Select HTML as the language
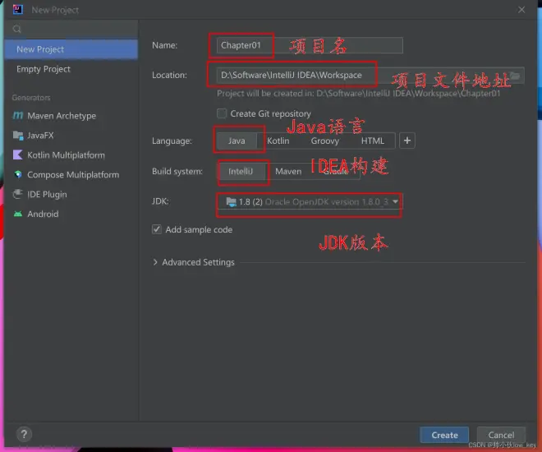Screen dimensions: 542x452 coord(373,141)
